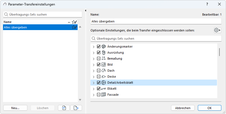Click the Fassade grid icon
The width and height of the screenshot is (226, 114).
pyautogui.click(x=104, y=95)
